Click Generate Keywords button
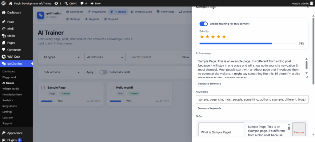 pyautogui.click(x=209, y=108)
